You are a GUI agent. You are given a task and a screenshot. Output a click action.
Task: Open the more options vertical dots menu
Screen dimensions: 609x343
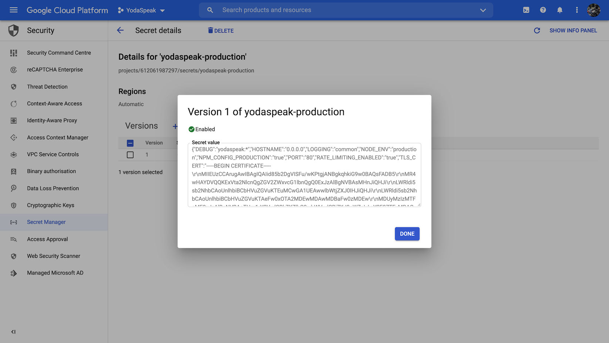(x=577, y=10)
